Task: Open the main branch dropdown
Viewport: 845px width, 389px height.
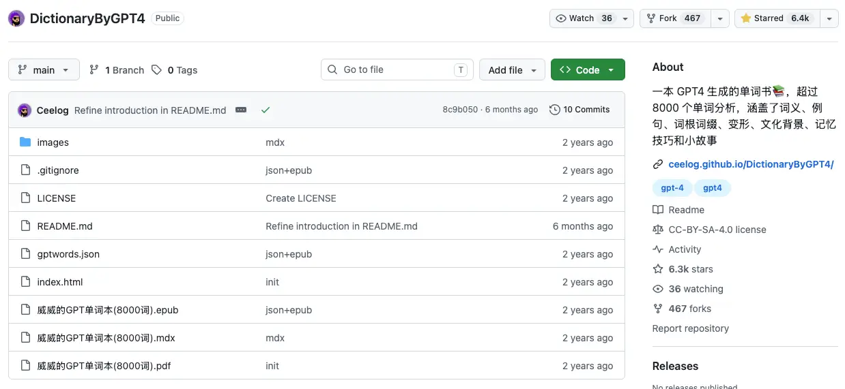Action: click(44, 69)
